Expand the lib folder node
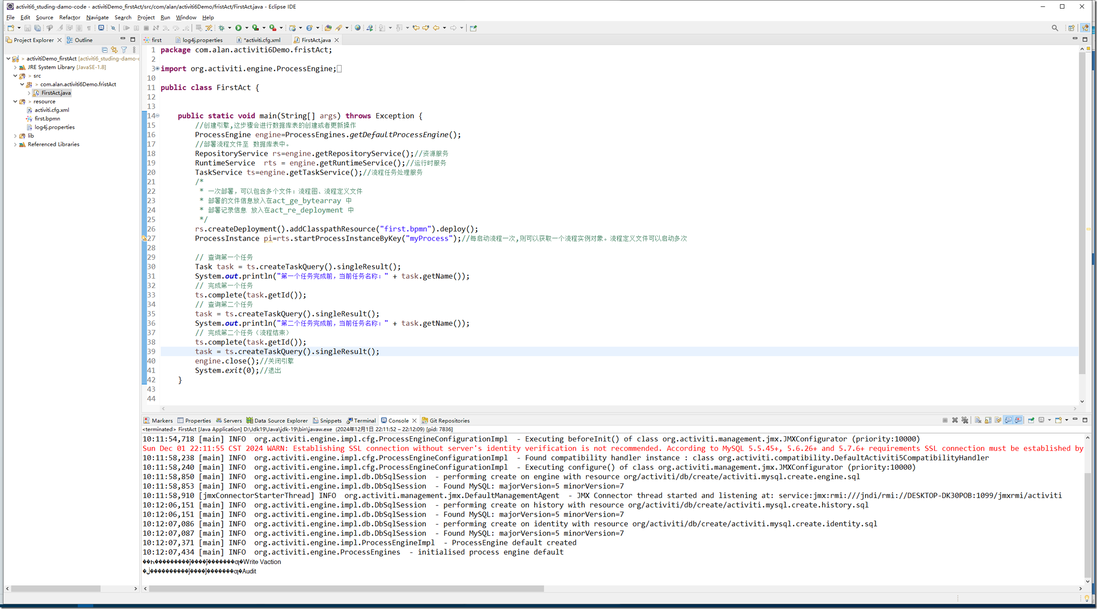This screenshot has height=609, width=1097. click(15, 136)
